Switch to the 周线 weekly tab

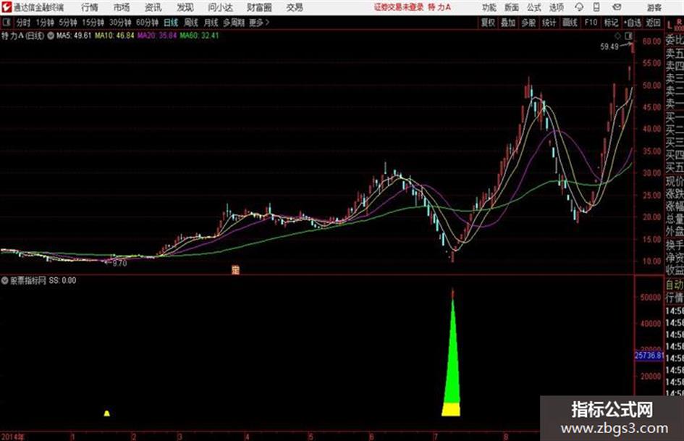[191, 22]
